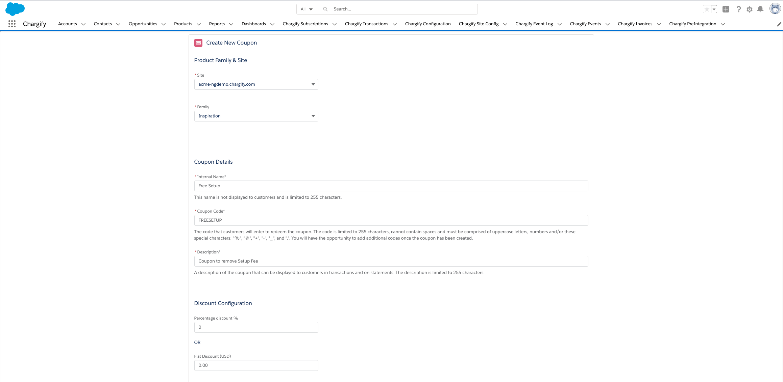The image size is (783, 382).
Task: Expand the Family dropdown showing Inspiration
Action: coord(256,116)
